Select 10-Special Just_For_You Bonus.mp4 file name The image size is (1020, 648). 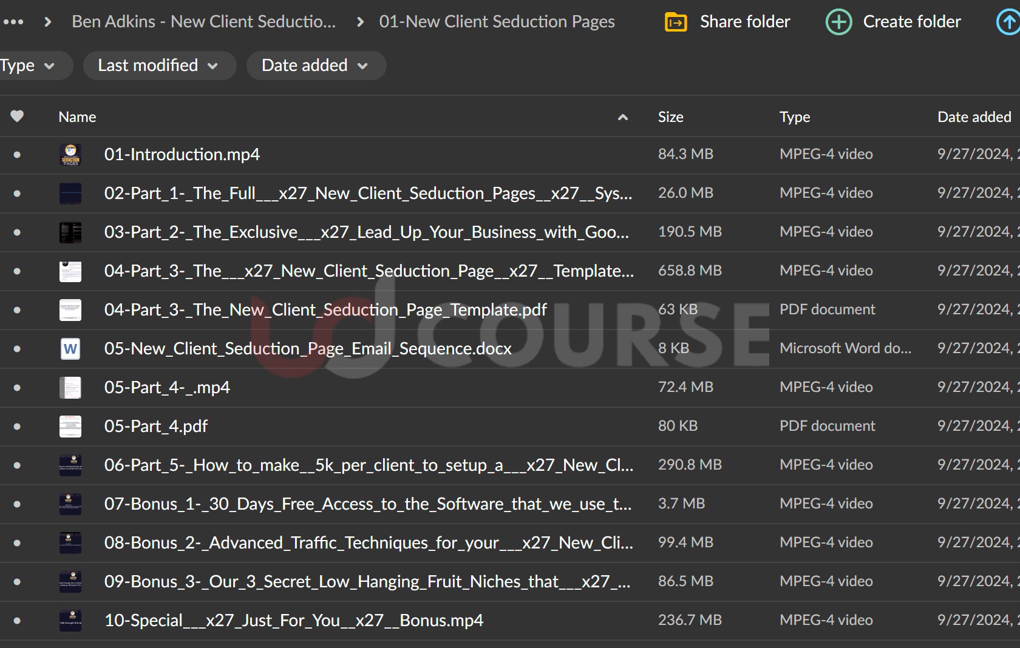tap(294, 621)
